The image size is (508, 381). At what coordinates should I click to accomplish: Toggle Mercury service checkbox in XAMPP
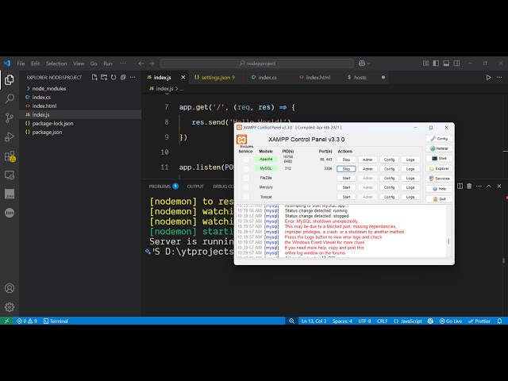coord(246,187)
